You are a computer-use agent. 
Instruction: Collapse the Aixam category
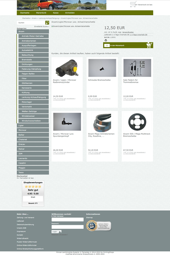point(33,31)
